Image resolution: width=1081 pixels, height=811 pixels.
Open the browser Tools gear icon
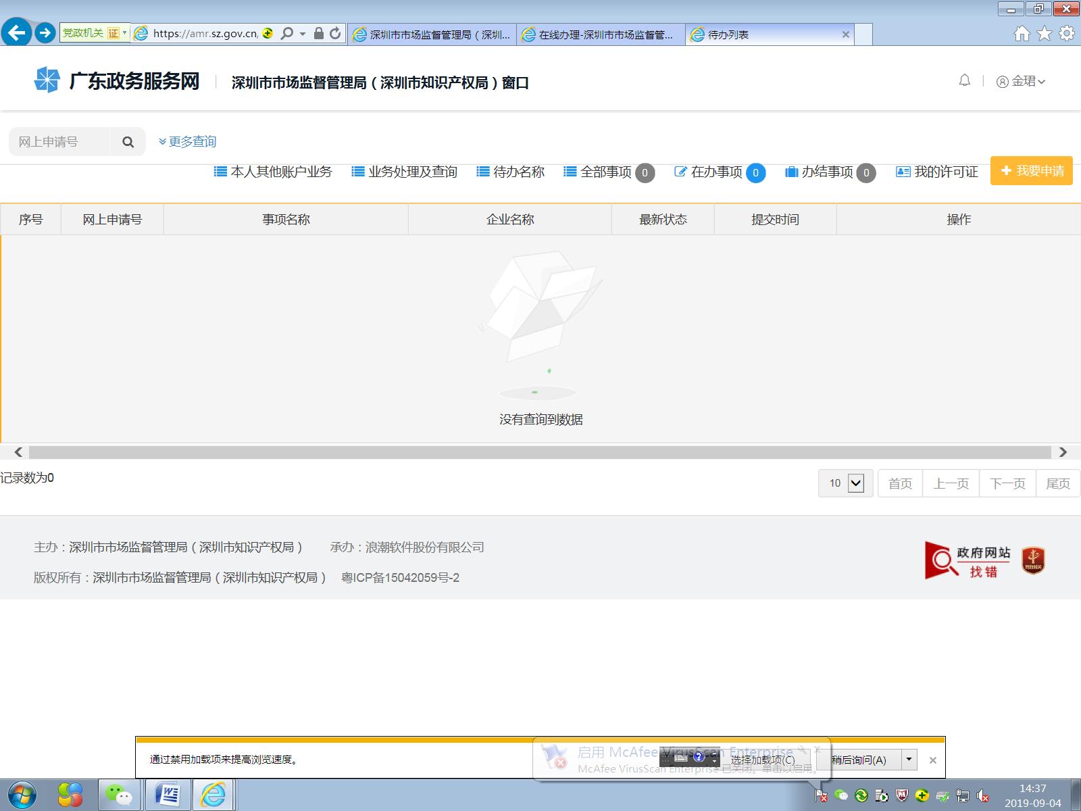pos(1066,32)
